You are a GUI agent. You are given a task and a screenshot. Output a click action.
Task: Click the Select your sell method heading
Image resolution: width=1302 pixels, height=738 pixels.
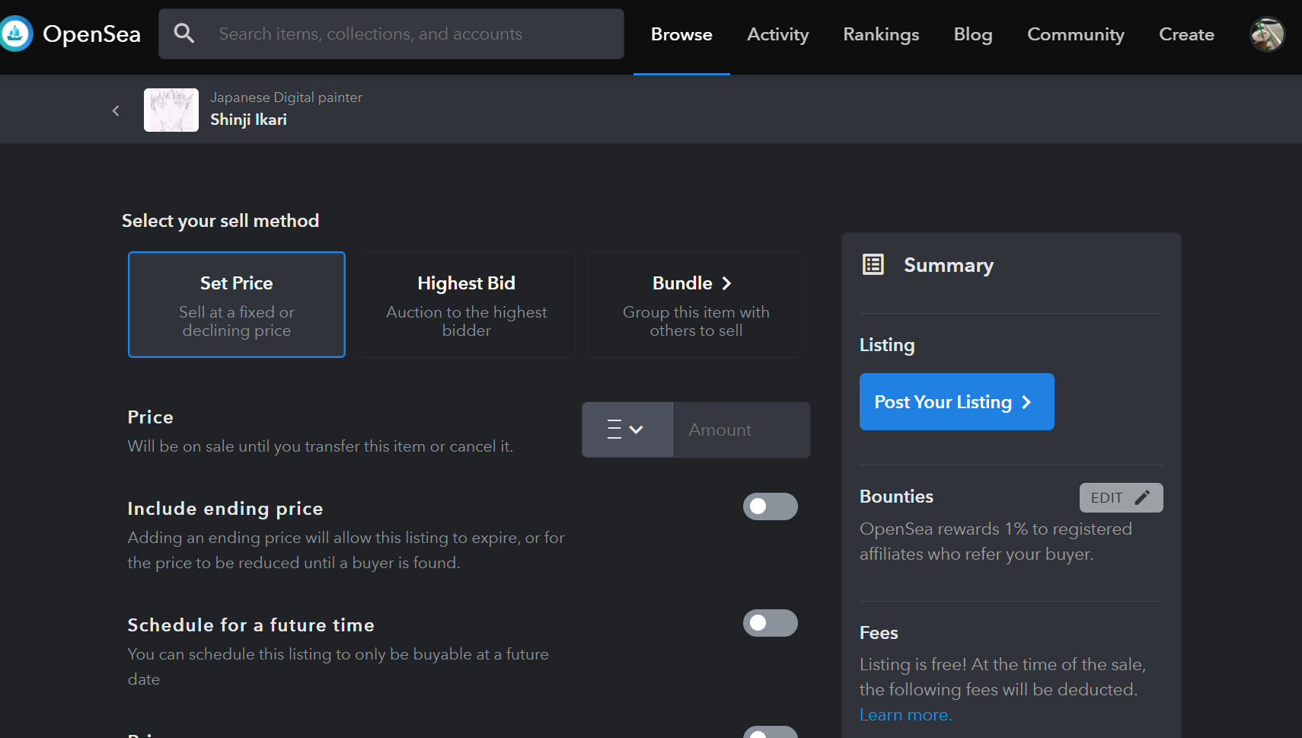pos(220,221)
